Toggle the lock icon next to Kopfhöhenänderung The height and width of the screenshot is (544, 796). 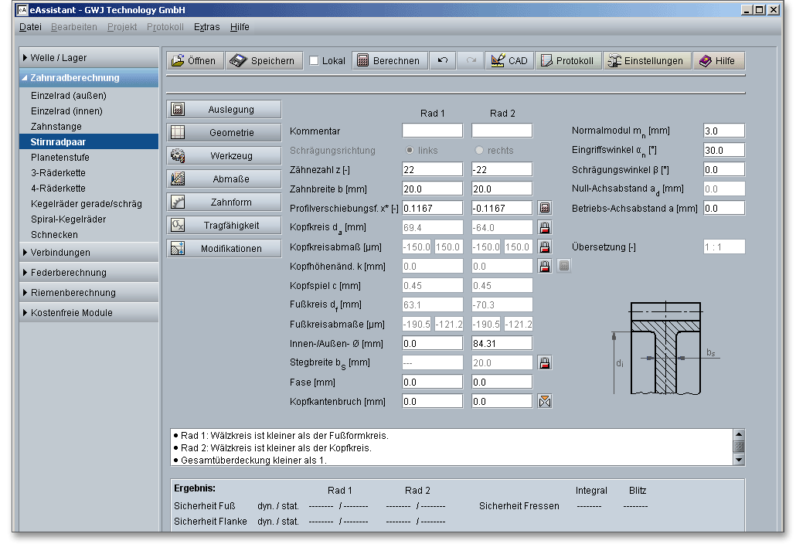pos(545,267)
